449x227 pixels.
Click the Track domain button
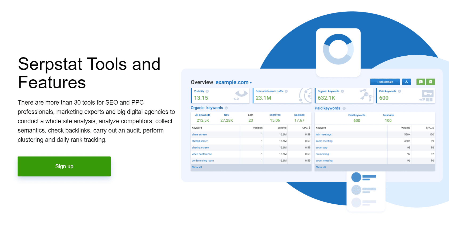385,82
